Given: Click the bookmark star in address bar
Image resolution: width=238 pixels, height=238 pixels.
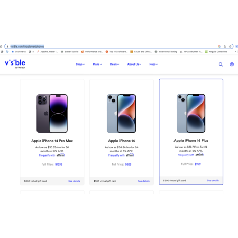Looking at the screenshot, I should tap(230, 47).
